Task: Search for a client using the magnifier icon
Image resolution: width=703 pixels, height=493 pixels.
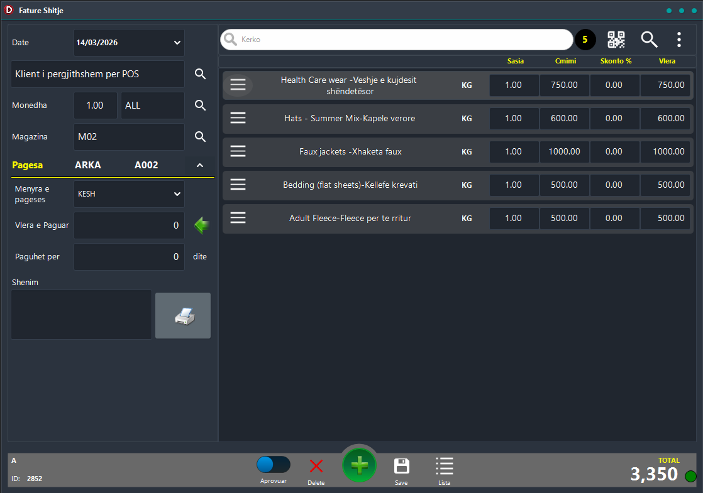Action: tap(200, 74)
